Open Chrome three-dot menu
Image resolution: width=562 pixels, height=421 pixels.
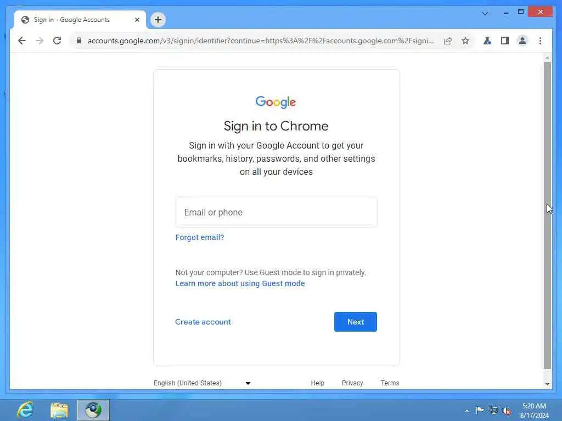pyautogui.click(x=540, y=41)
